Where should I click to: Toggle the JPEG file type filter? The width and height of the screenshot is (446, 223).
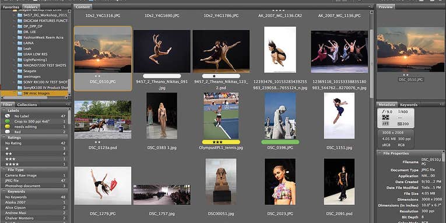tap(35, 180)
